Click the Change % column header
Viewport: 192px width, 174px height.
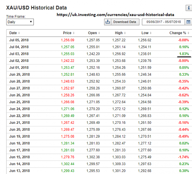178,33
